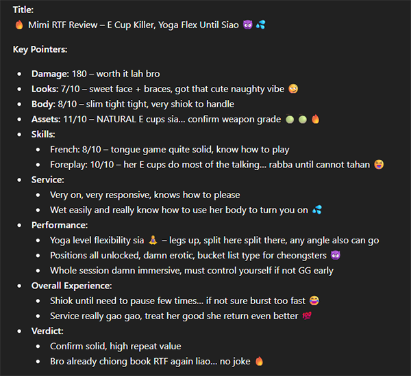Click the 'Title:' heading
The image size is (411, 376).
tap(23, 10)
